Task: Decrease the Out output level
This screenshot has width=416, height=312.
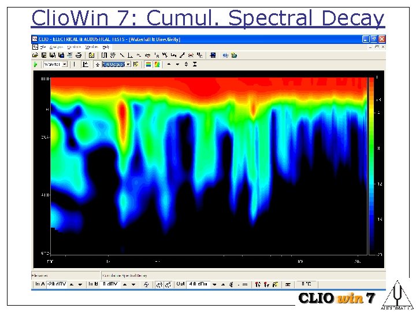Action: pyautogui.click(x=214, y=284)
